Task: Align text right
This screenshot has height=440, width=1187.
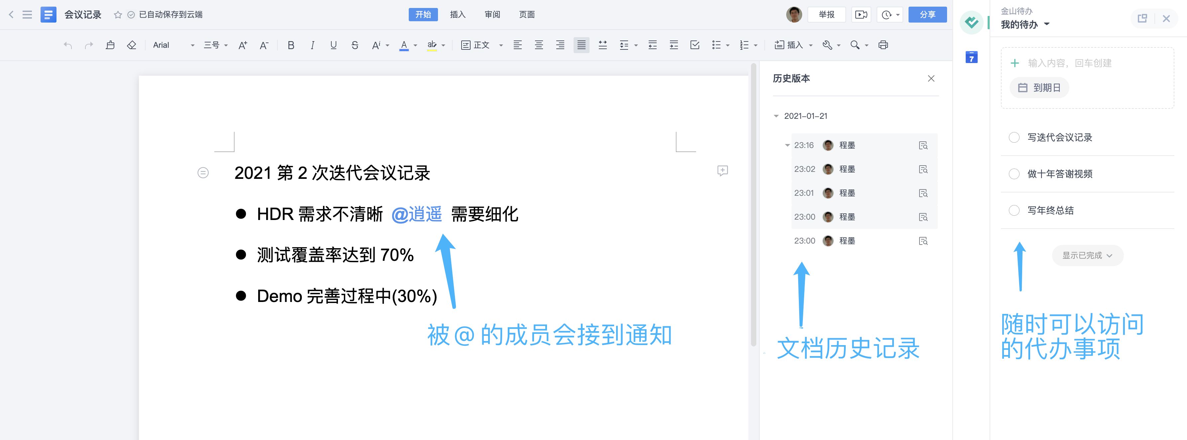Action: coord(560,45)
